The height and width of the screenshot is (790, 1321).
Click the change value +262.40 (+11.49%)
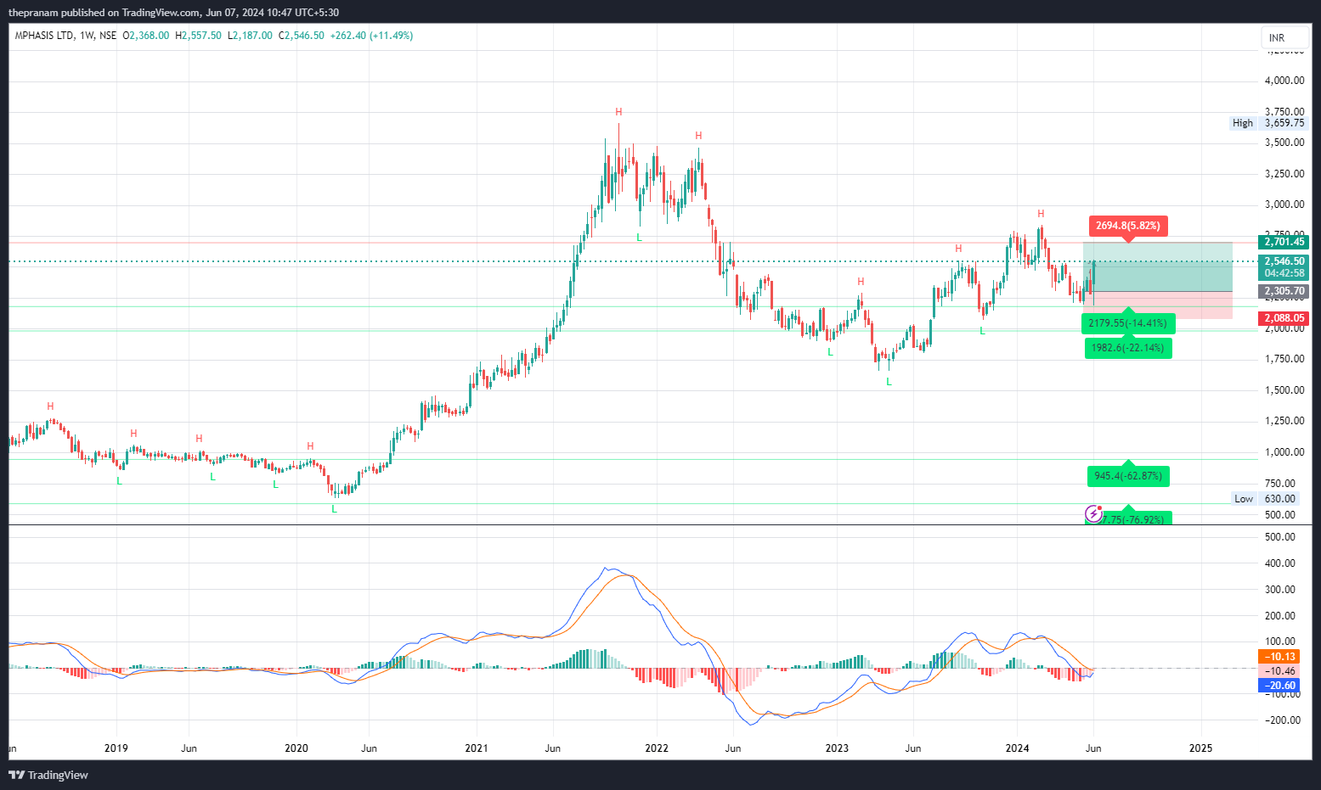(x=371, y=36)
